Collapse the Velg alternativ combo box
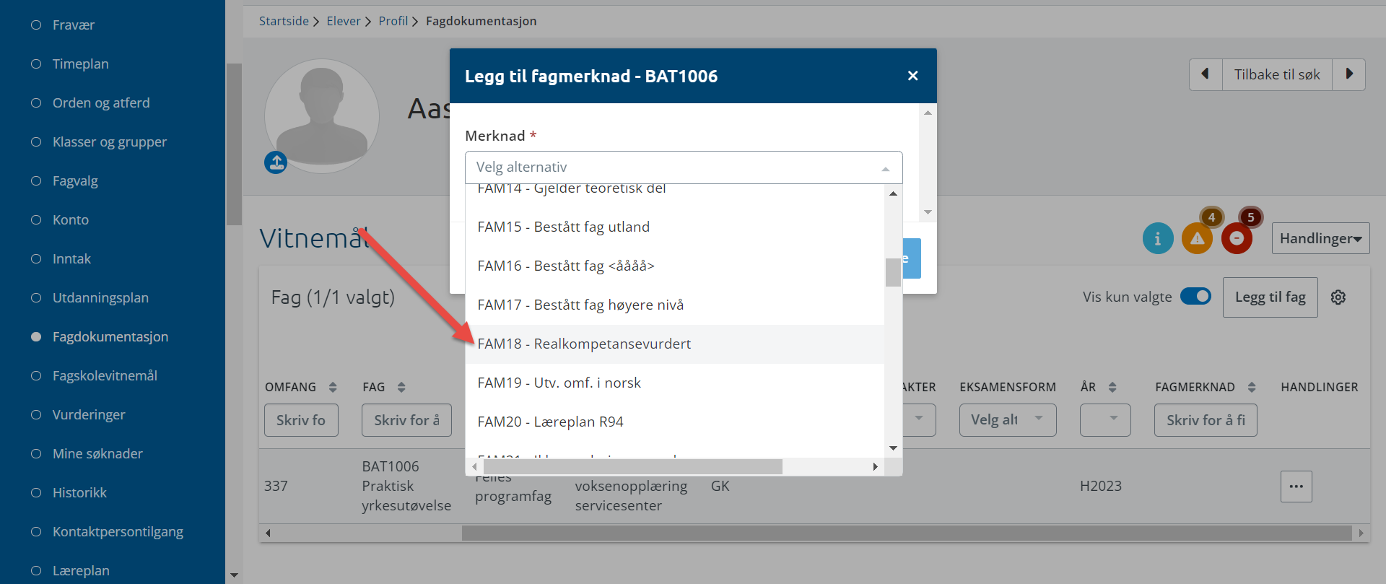The width and height of the screenshot is (1386, 584). 684,167
